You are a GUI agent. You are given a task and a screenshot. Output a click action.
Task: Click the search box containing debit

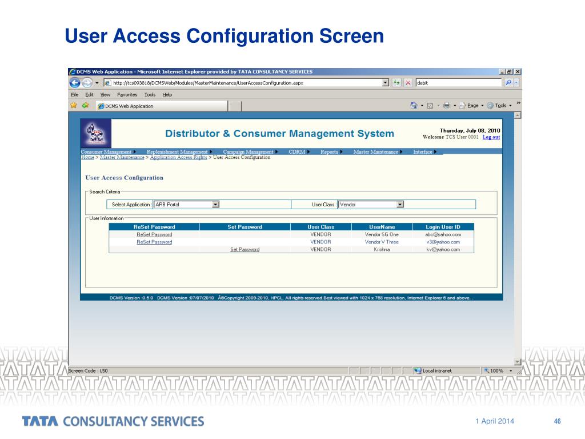click(x=459, y=83)
